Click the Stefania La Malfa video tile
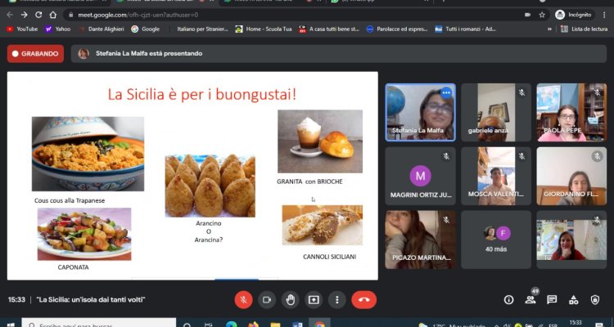This screenshot has width=614, height=327. [x=420, y=112]
